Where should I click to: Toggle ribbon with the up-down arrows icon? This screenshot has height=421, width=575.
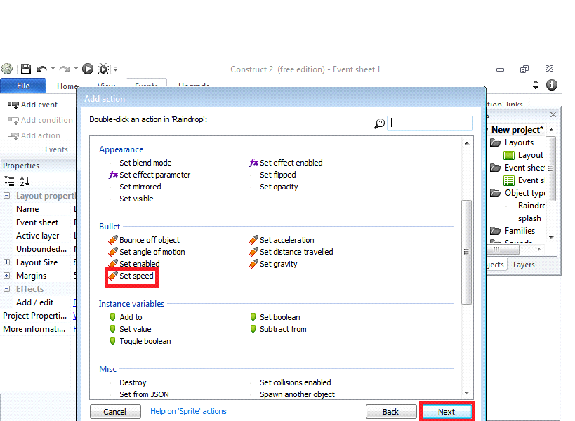pyautogui.click(x=536, y=85)
